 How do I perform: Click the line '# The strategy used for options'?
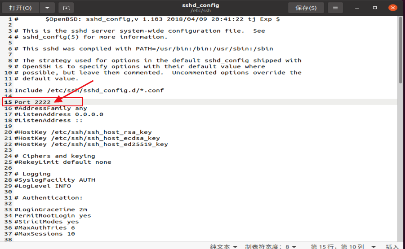pos(158,61)
